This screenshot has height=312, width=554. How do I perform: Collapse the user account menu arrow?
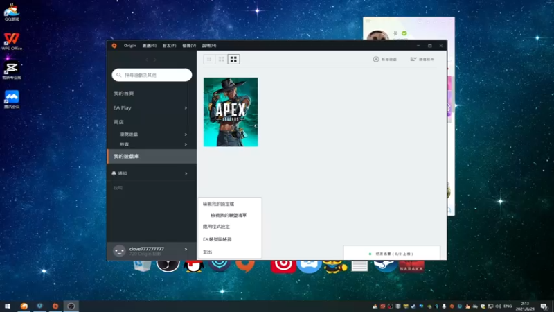[x=186, y=250]
